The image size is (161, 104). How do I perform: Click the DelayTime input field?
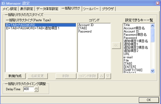pos(29,89)
